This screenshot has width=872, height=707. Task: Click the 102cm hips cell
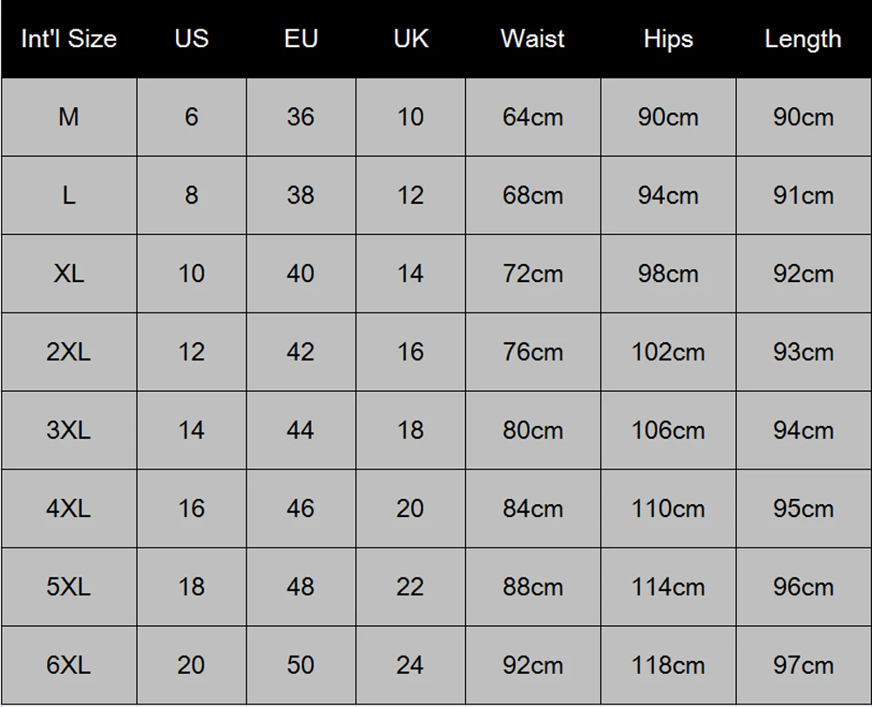click(668, 352)
